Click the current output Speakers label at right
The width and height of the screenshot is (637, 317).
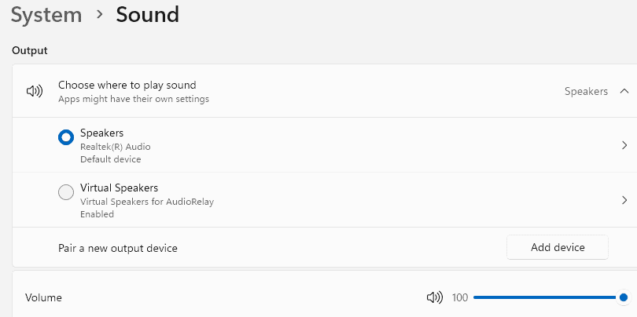pyautogui.click(x=586, y=91)
